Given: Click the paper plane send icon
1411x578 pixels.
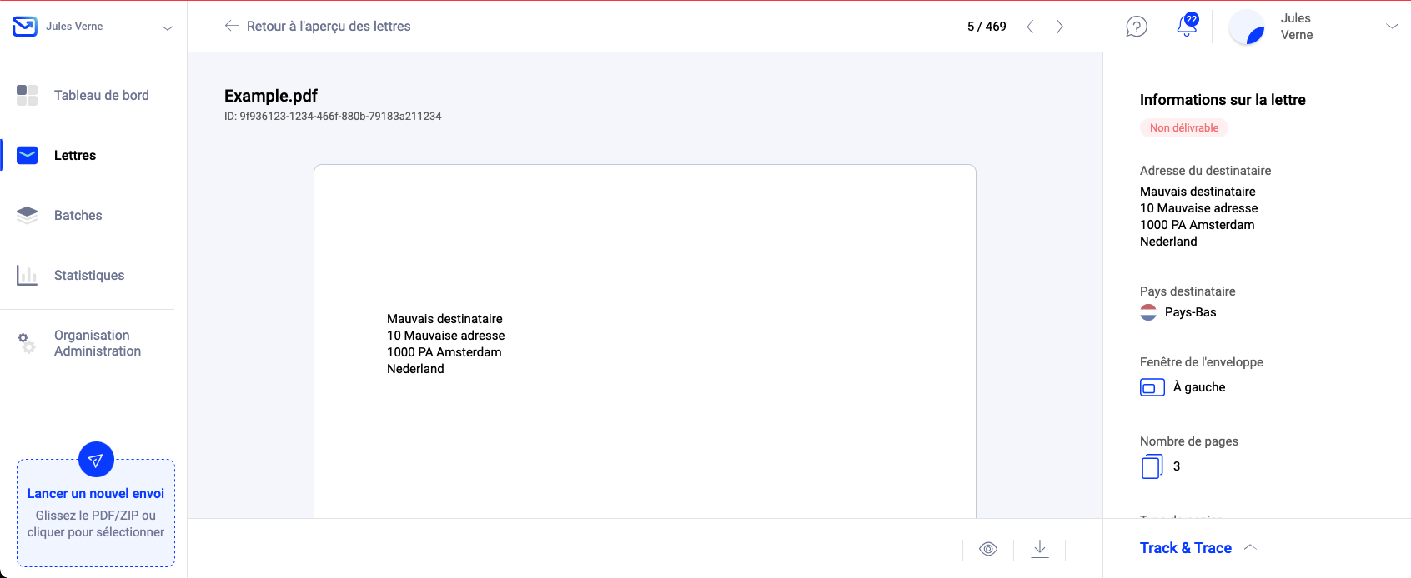Looking at the screenshot, I should (96, 459).
